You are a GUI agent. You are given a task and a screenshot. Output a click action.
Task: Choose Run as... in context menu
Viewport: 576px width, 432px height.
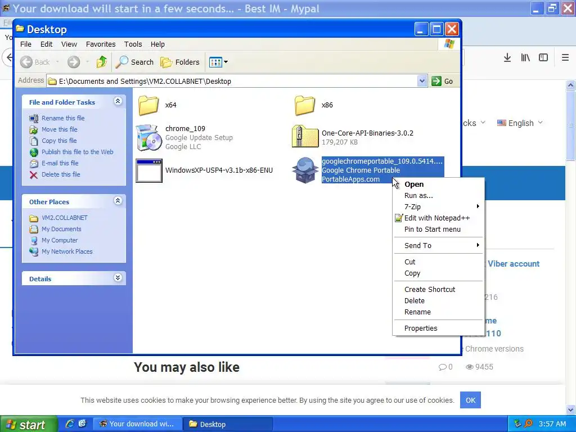[x=439, y=195]
